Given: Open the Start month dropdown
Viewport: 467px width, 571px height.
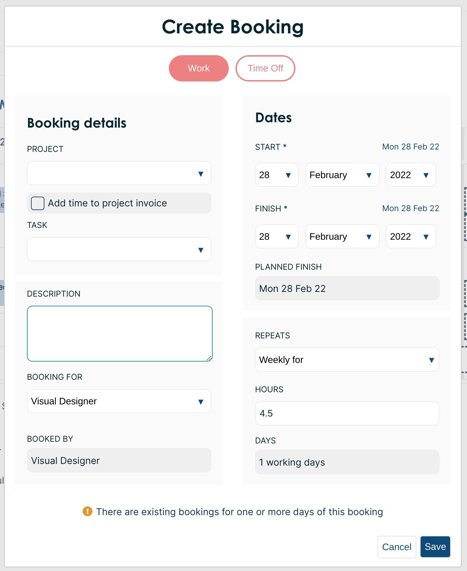Looking at the screenshot, I should 342,175.
